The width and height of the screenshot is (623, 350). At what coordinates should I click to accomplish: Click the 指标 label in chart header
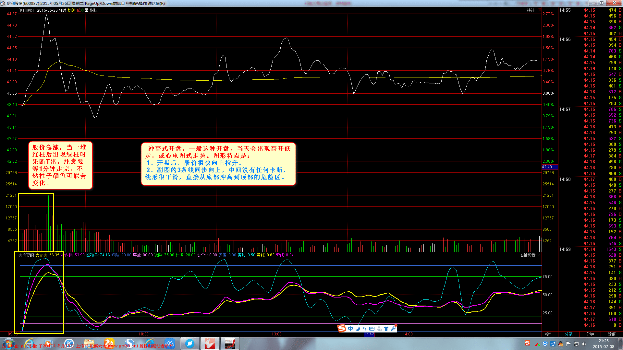(93, 10)
